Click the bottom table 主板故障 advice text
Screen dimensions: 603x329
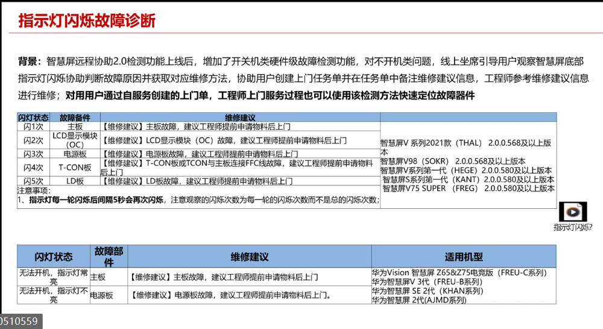pyautogui.click(x=224, y=277)
